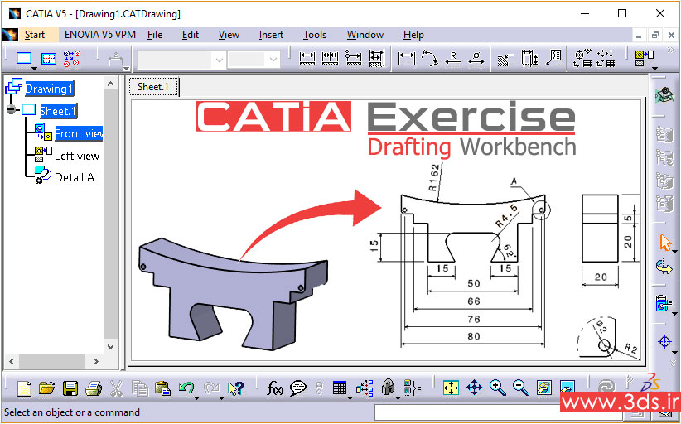Open the Edit menu
681x424 pixels.
[191, 35]
